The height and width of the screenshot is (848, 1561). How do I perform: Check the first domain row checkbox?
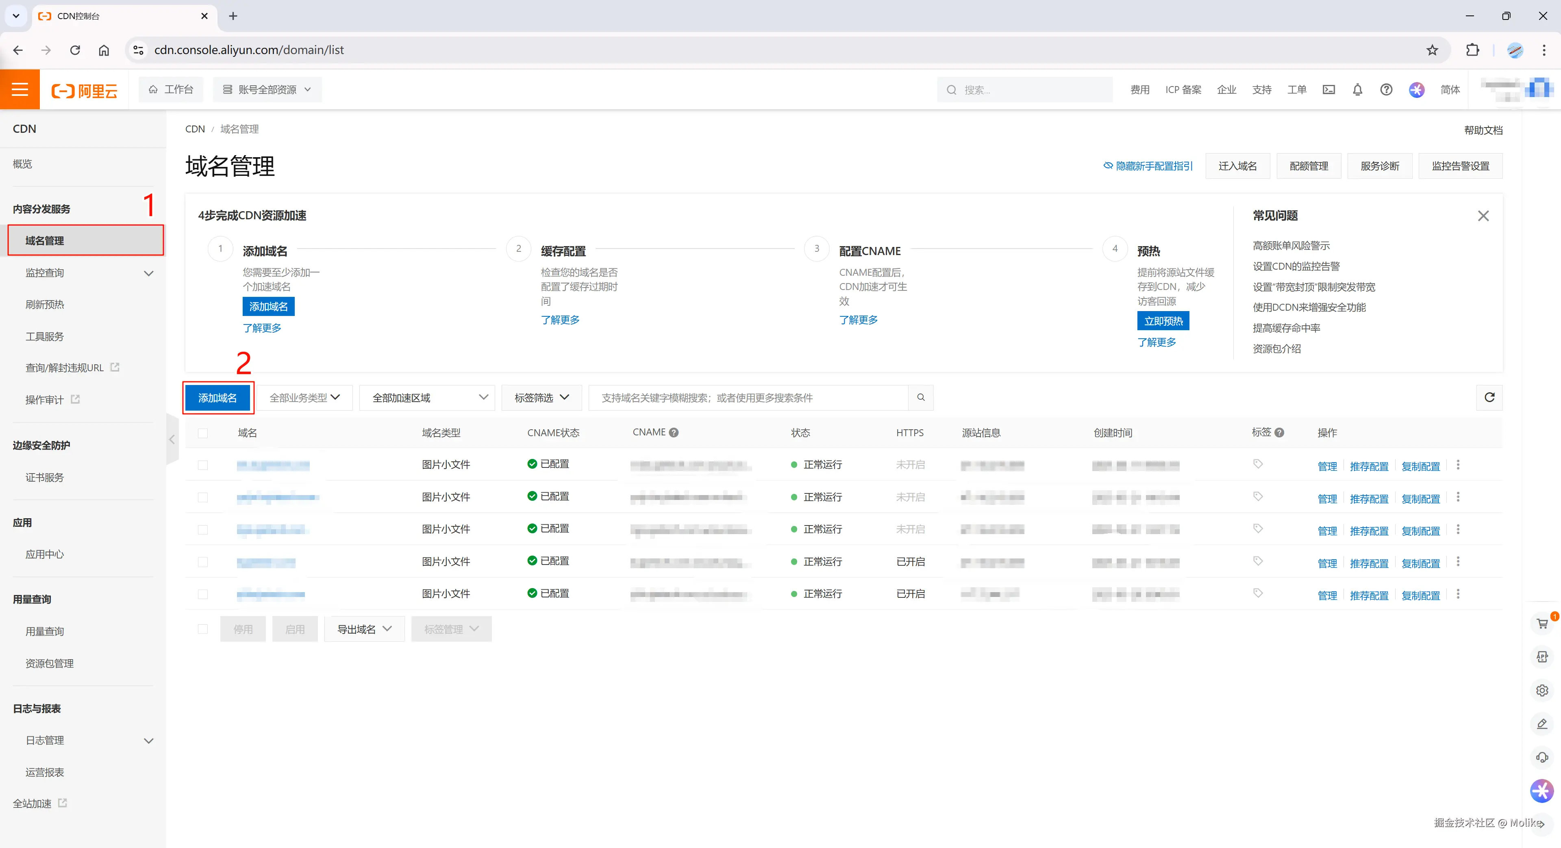coord(203,465)
